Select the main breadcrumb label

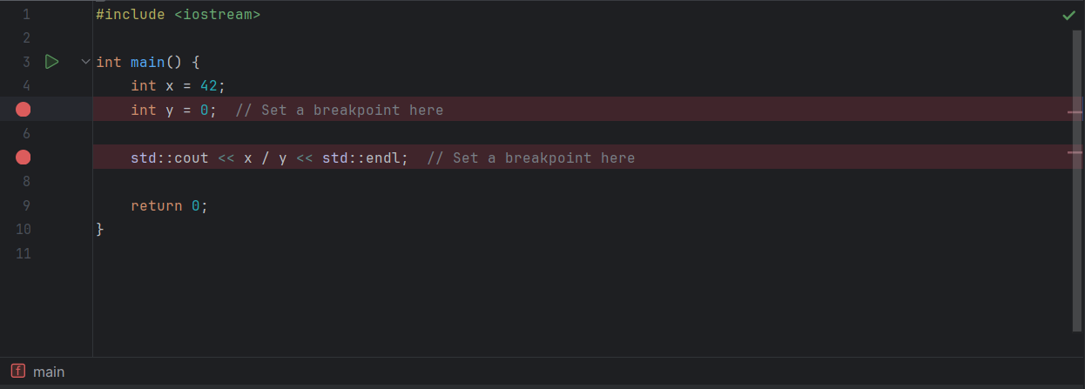(49, 372)
